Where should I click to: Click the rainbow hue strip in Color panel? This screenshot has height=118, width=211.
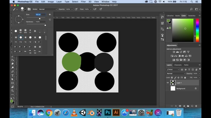[x=197, y=30]
